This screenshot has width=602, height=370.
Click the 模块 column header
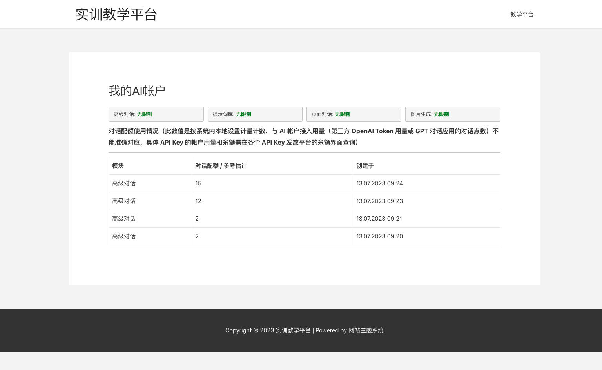tap(118, 166)
